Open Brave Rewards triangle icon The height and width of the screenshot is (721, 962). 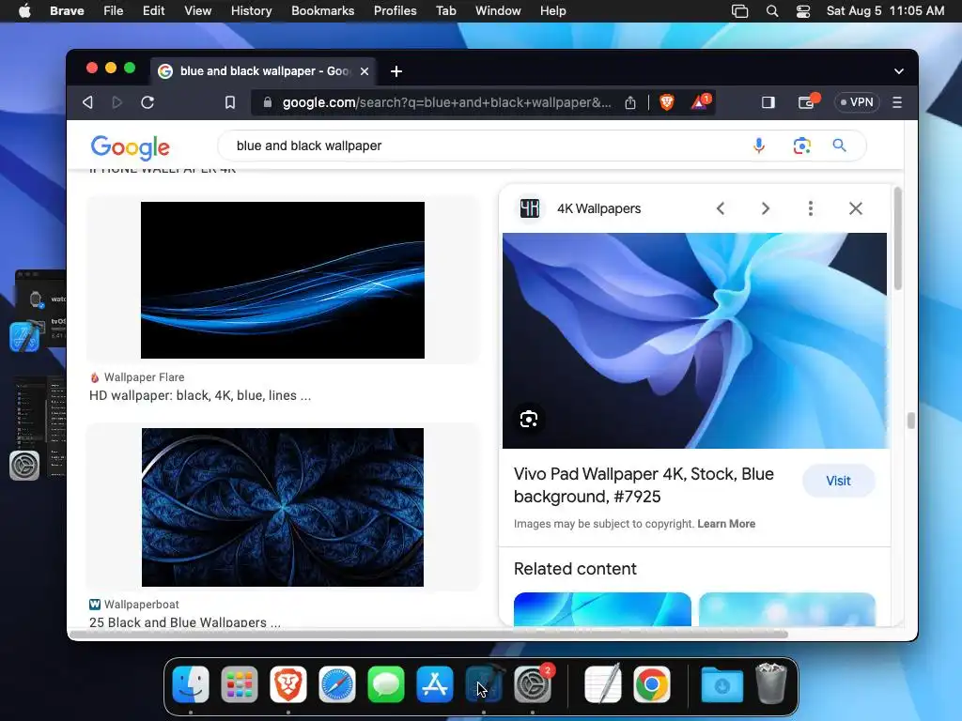tap(699, 101)
